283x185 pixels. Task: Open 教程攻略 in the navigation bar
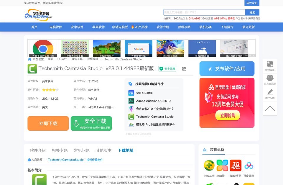pyautogui.click(x=184, y=27)
